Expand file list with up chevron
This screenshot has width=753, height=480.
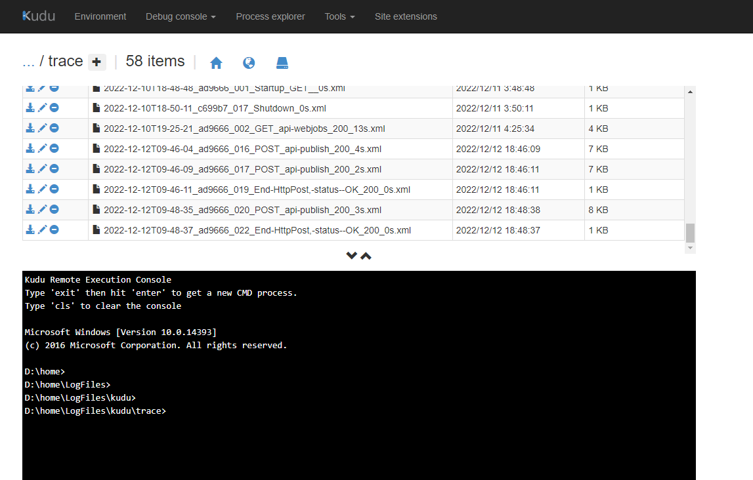(x=366, y=255)
